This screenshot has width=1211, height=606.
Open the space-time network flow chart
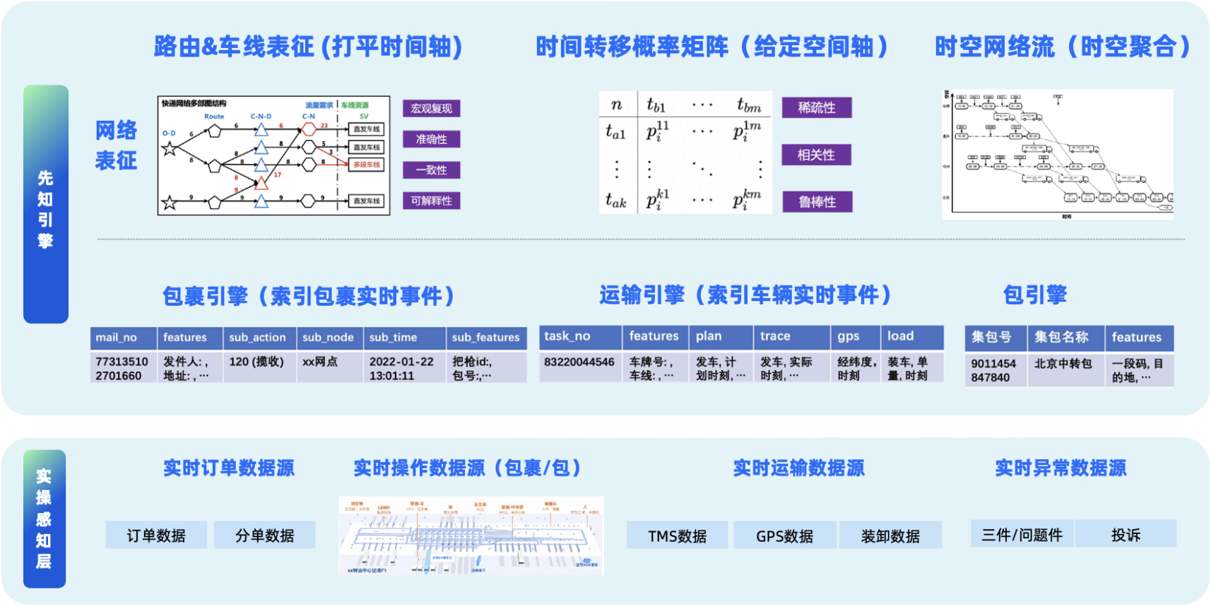coord(1057,154)
